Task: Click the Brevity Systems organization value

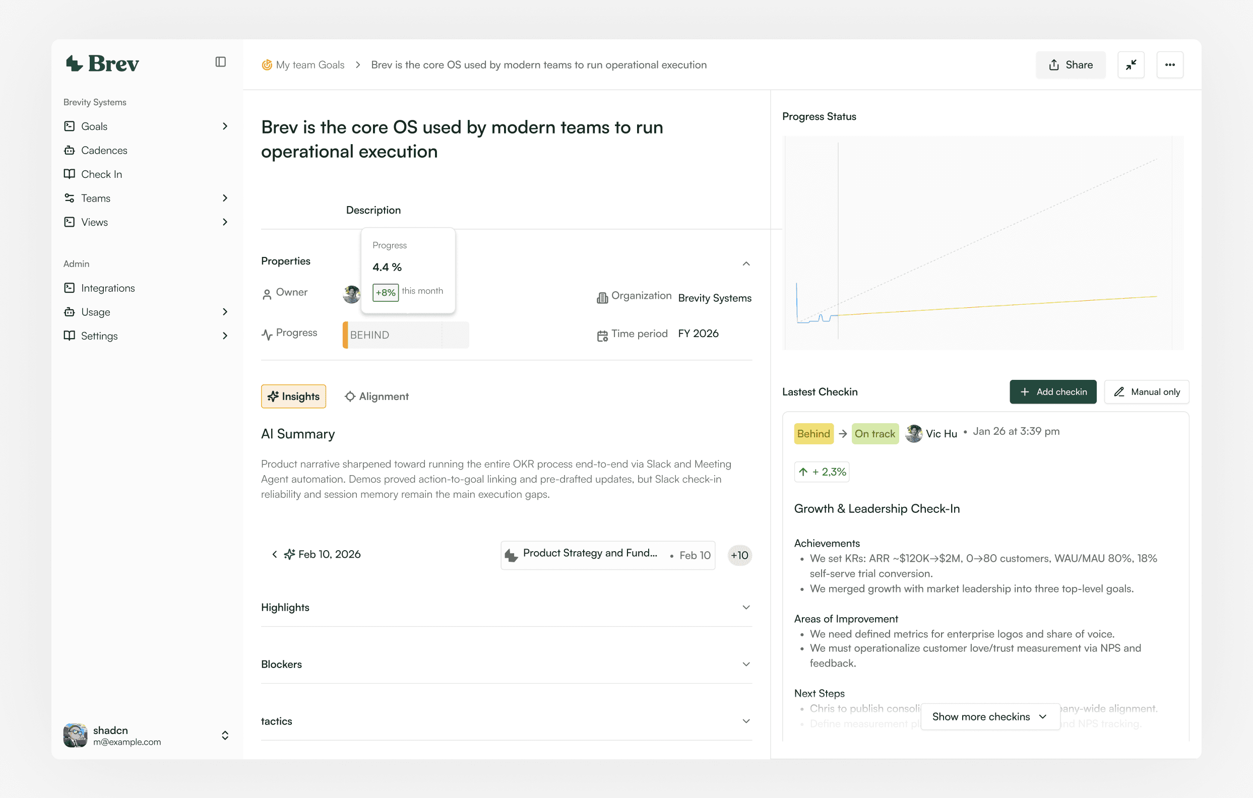Action: pos(714,298)
